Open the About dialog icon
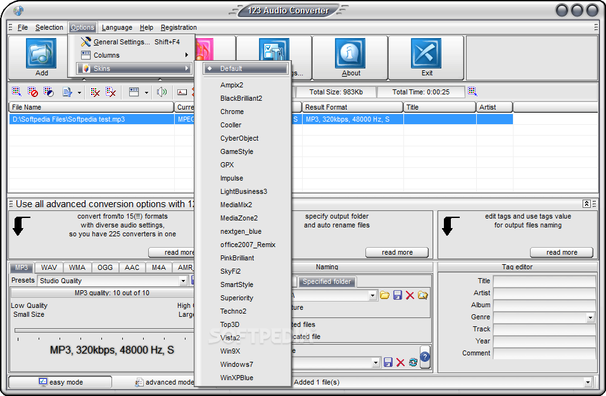Image resolution: width=606 pixels, height=396 pixels. [350, 53]
